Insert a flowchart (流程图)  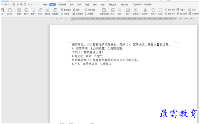pyautogui.click(x=89, y=14)
